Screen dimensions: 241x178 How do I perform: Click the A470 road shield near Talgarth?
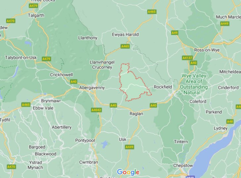(11, 21)
